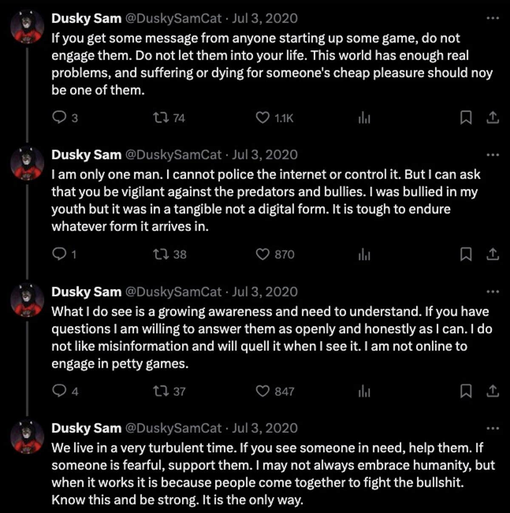Share the first tweet

click(x=492, y=117)
